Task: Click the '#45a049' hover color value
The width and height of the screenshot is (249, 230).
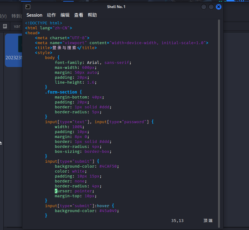Action: coord(108,211)
